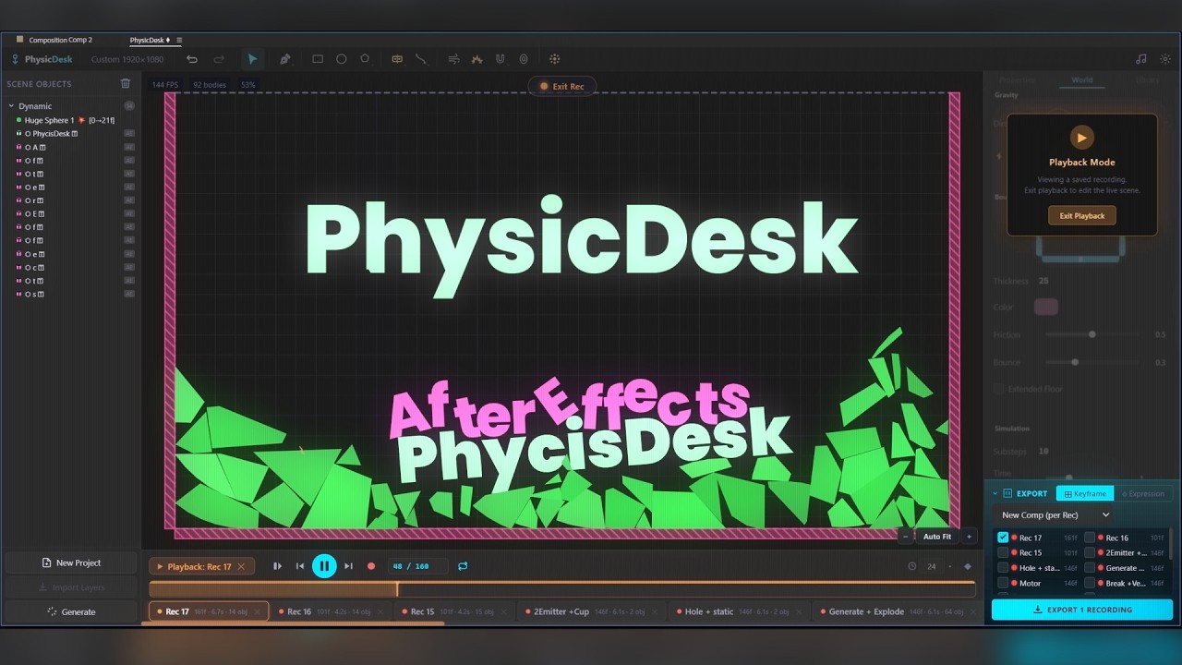
Task: Select the polygon shape tool
Action: tap(365, 58)
